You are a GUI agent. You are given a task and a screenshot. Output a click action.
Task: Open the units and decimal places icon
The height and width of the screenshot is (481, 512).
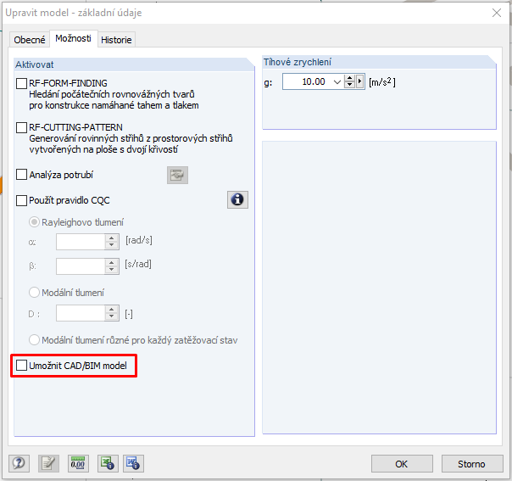[78, 463]
